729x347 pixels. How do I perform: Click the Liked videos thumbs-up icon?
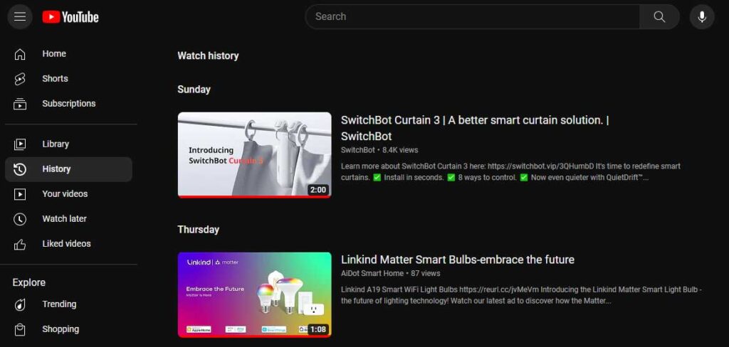[19, 244]
